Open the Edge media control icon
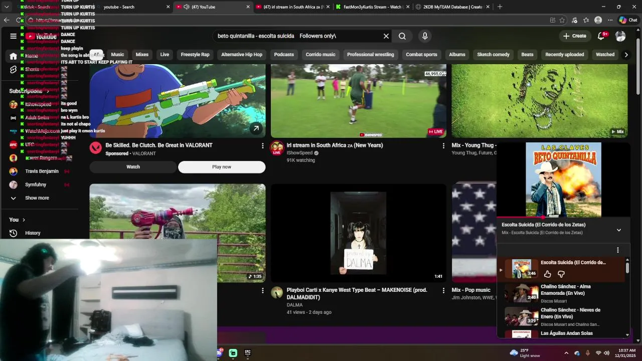The width and height of the screenshot is (642, 361). (x=574, y=20)
